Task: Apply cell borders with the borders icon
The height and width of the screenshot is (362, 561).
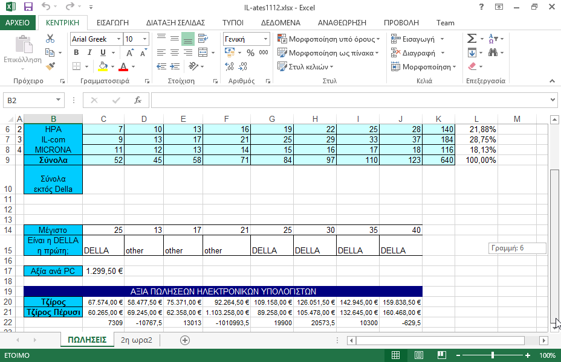Action: coord(76,66)
